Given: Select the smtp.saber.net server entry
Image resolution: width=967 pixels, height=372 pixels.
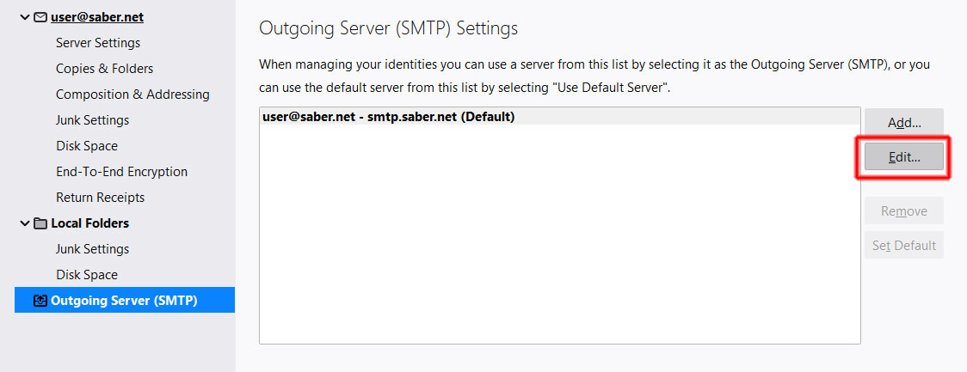Looking at the screenshot, I should [388, 117].
